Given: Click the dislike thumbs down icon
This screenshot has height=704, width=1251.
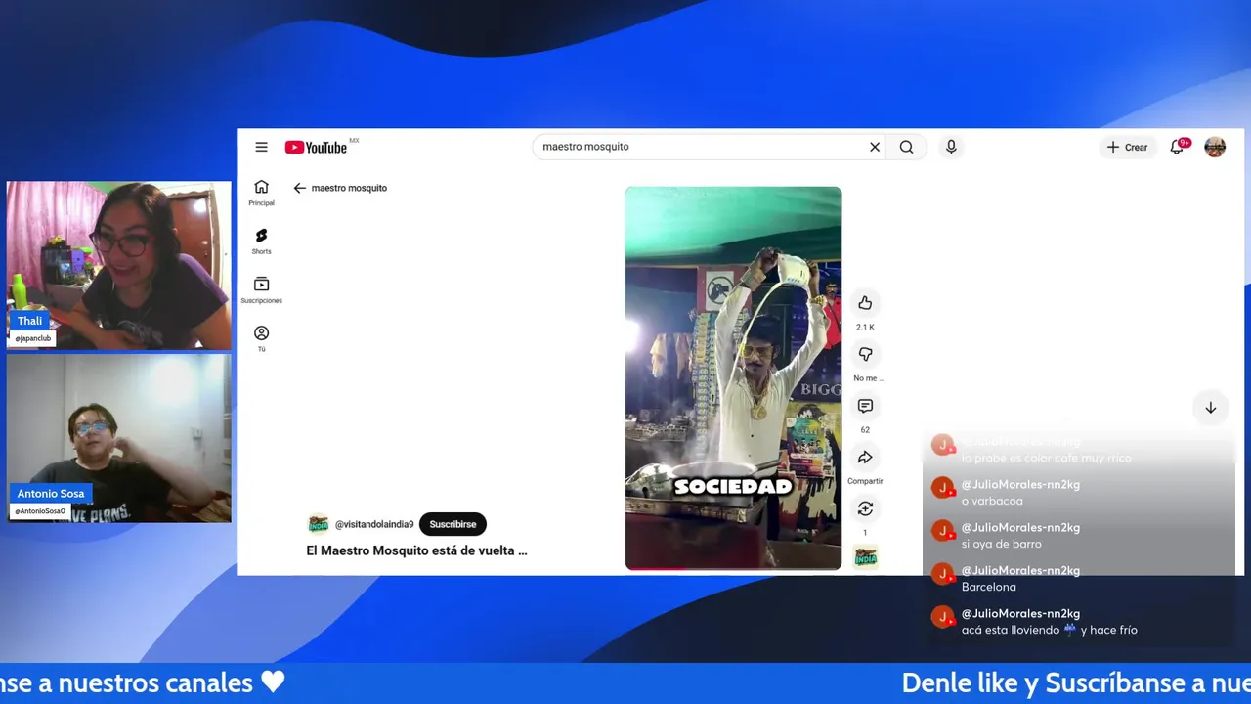Looking at the screenshot, I should [x=865, y=354].
